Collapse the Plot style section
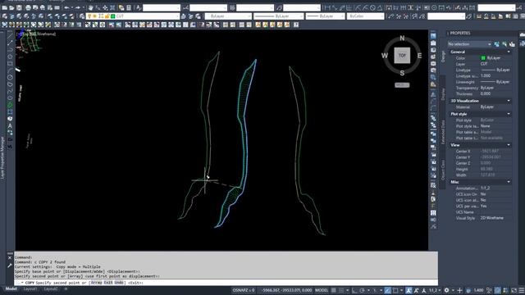The width and height of the screenshot is (525, 295). click(509, 114)
